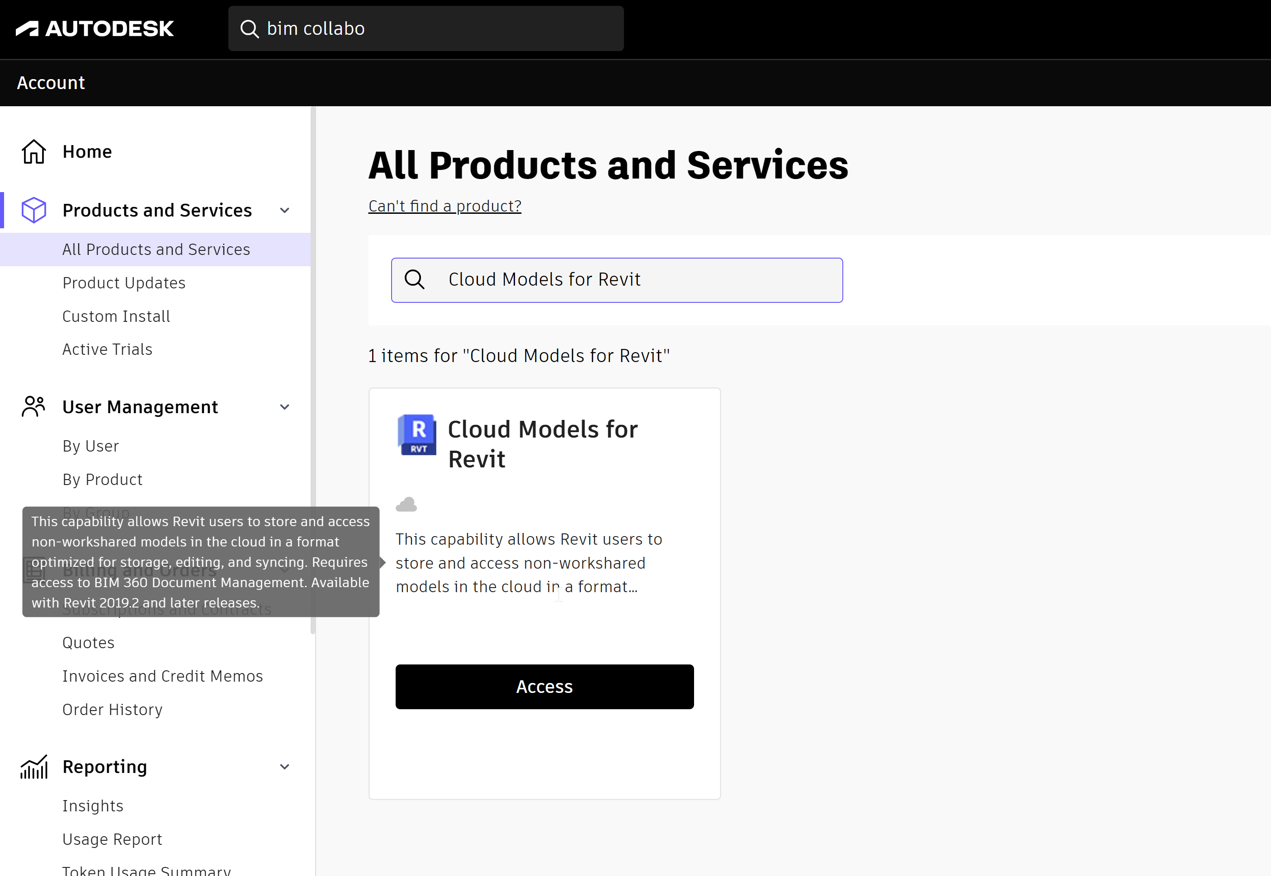Collapse the Products and Services section
This screenshot has height=876, width=1271.
(x=284, y=210)
